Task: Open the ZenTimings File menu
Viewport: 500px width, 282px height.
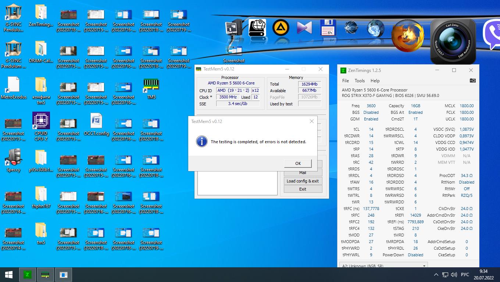Action: click(346, 81)
